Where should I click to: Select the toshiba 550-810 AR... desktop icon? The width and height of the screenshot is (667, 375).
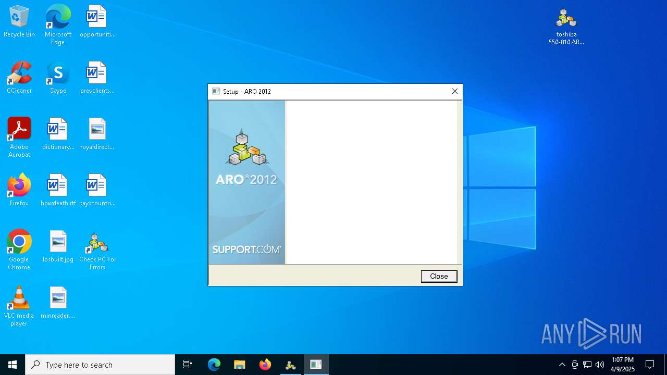coord(566,26)
